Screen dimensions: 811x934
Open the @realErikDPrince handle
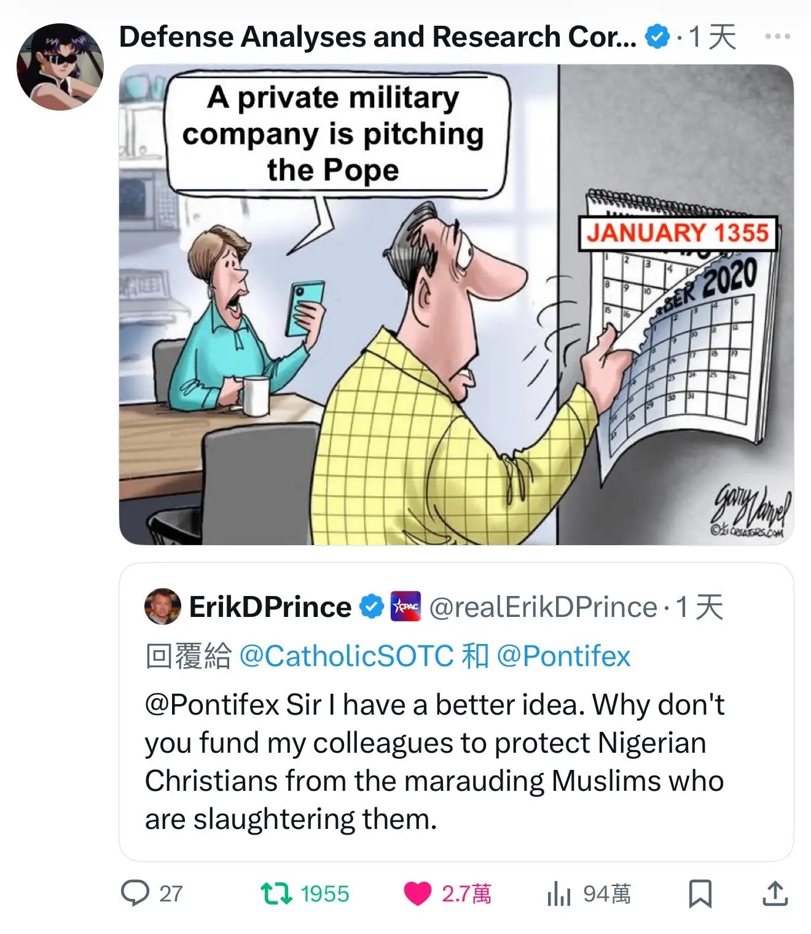[x=543, y=607]
